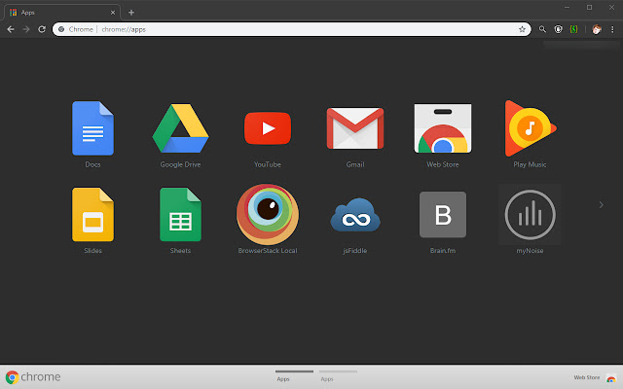623x389 pixels.
Task: Open a new tab with plus button
Action: pyautogui.click(x=131, y=13)
